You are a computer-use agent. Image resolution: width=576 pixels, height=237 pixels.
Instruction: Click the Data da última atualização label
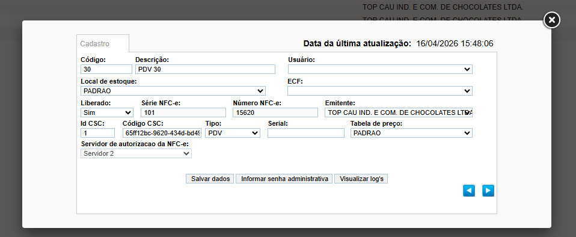pyautogui.click(x=357, y=44)
